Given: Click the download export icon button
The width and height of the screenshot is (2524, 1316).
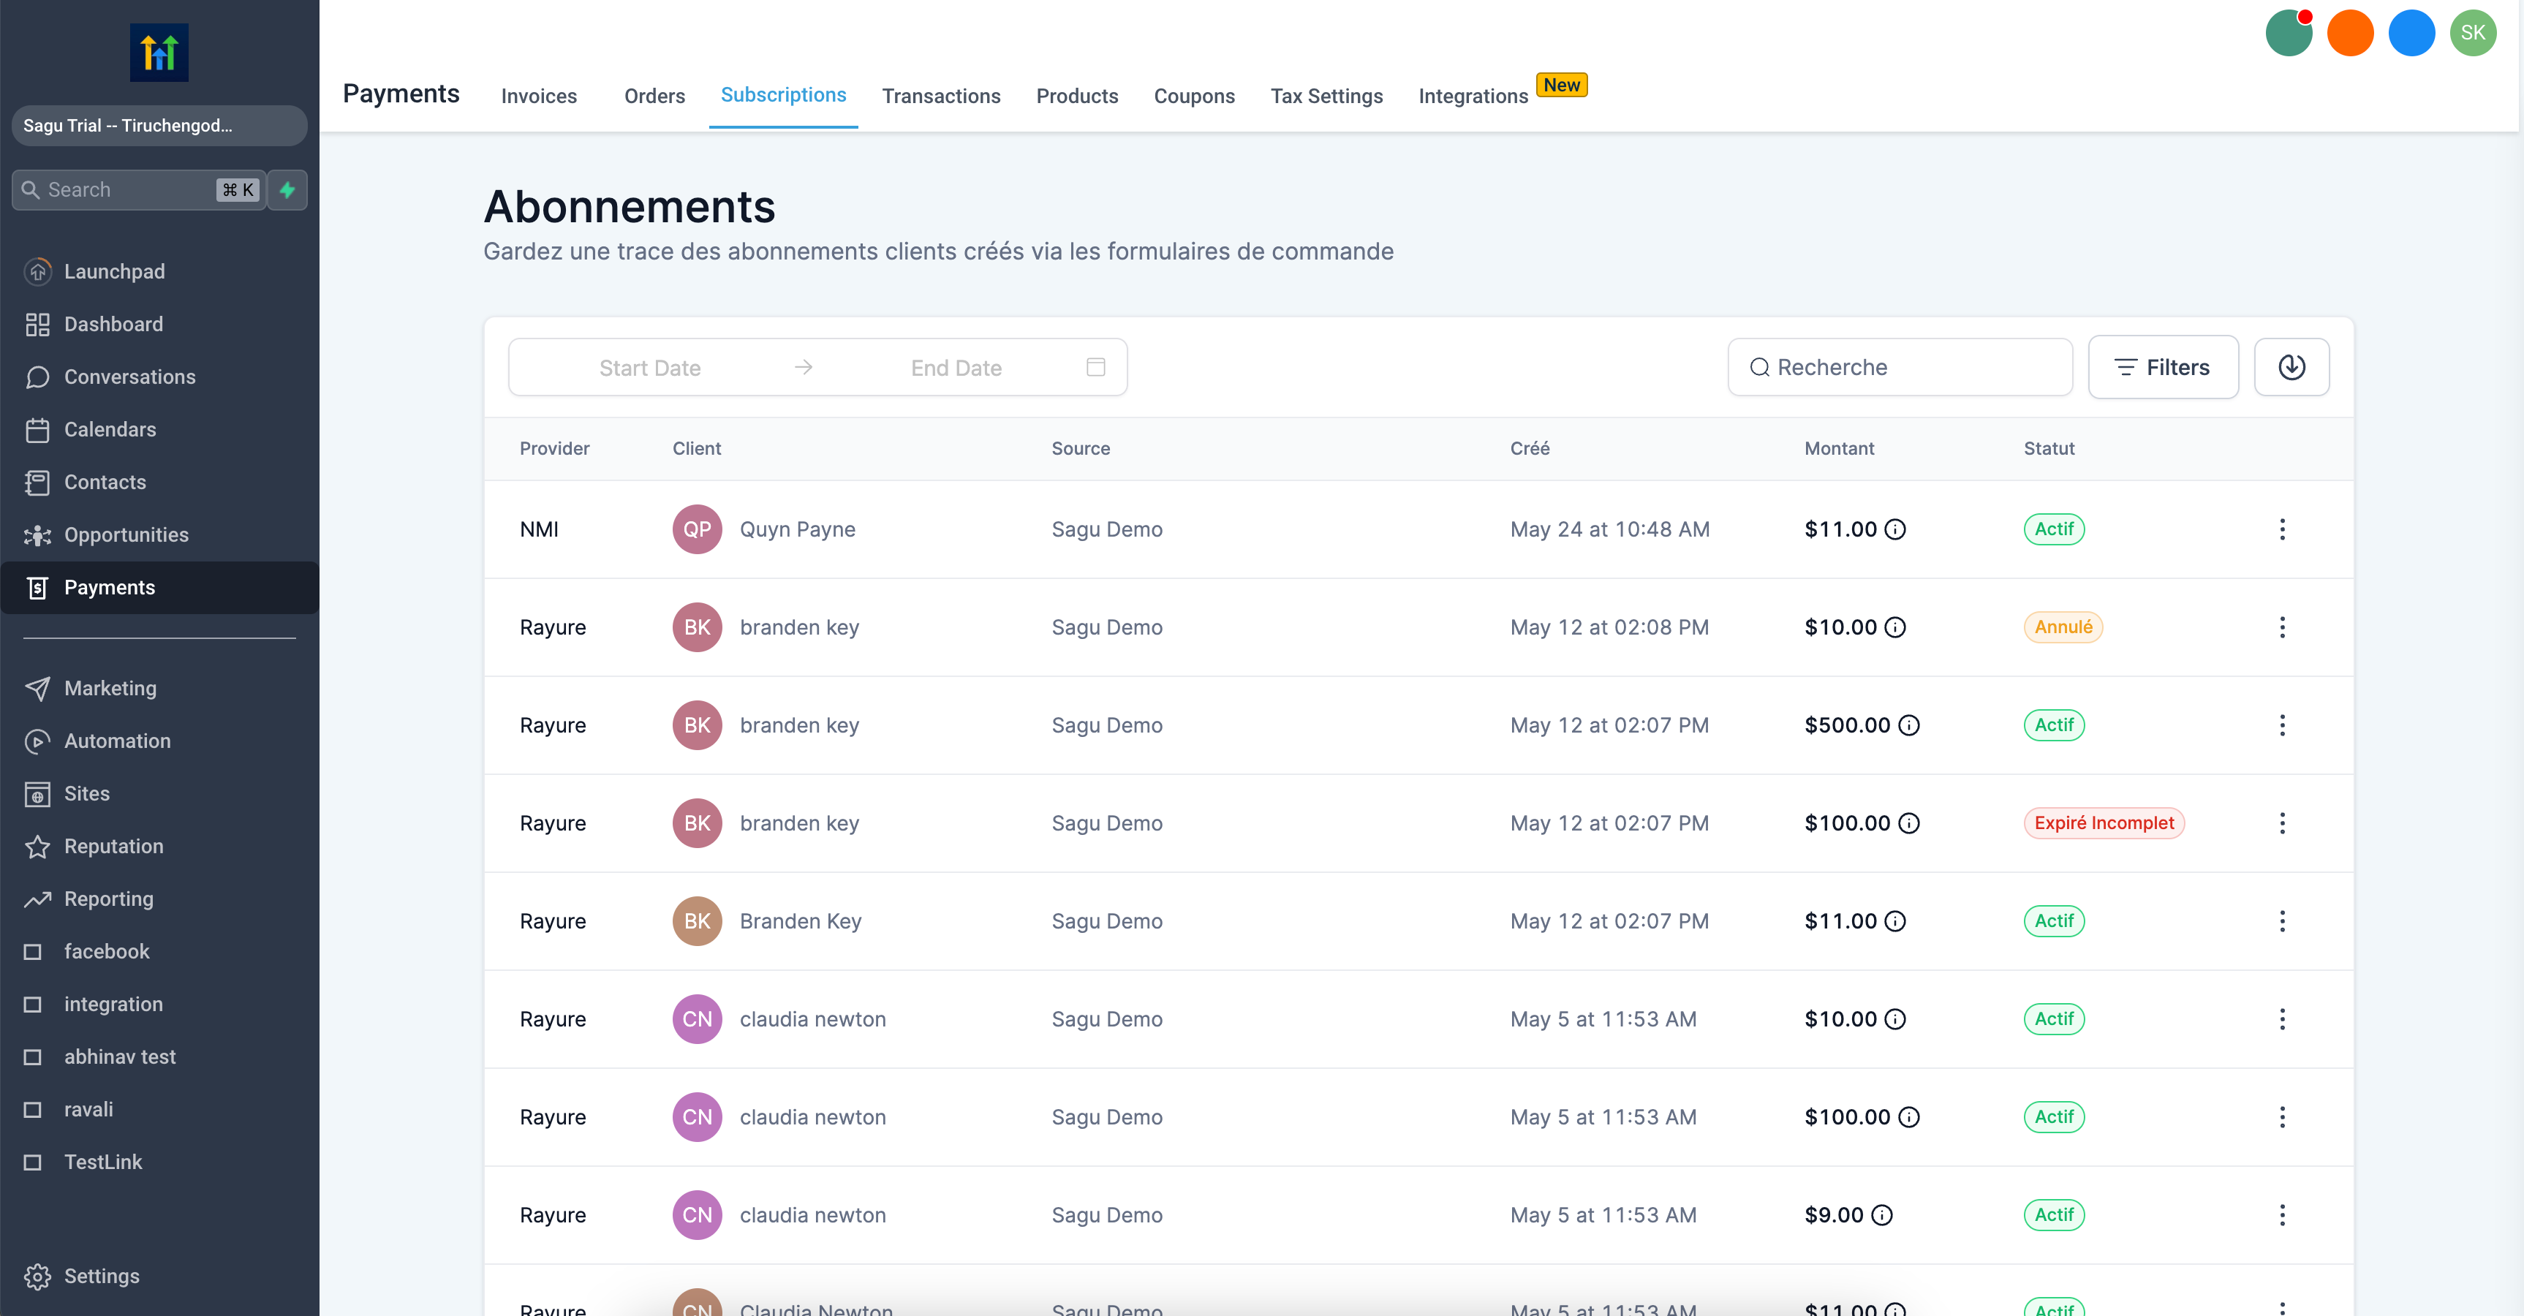Looking at the screenshot, I should coord(2291,368).
